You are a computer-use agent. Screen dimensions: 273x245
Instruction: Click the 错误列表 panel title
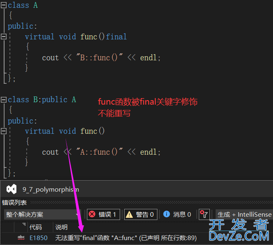point(14,203)
